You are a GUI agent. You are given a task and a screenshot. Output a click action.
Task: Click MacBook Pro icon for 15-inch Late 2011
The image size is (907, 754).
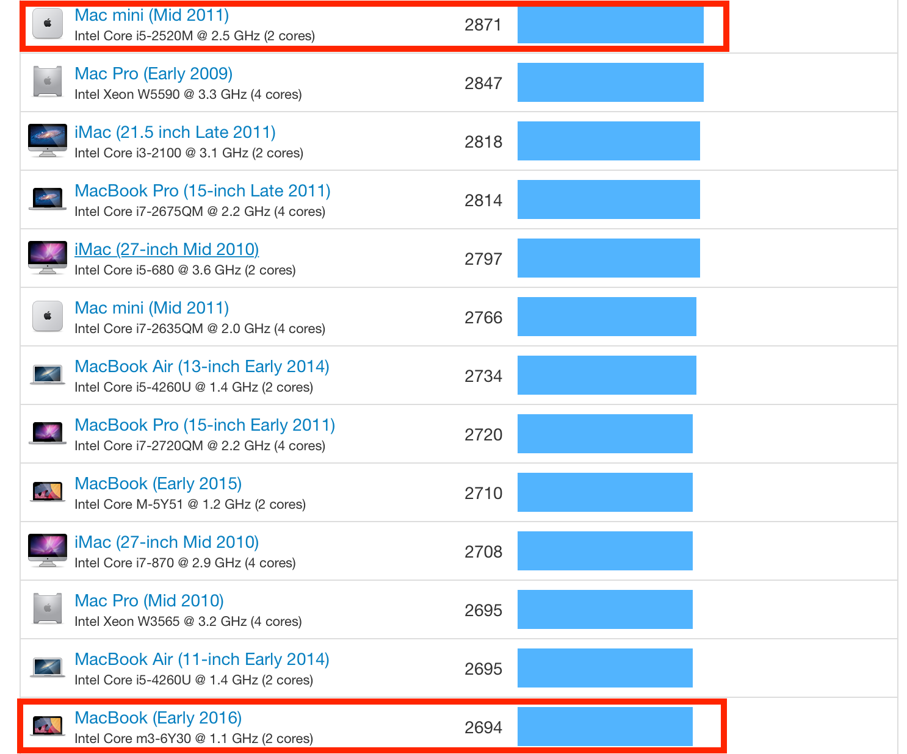point(48,199)
